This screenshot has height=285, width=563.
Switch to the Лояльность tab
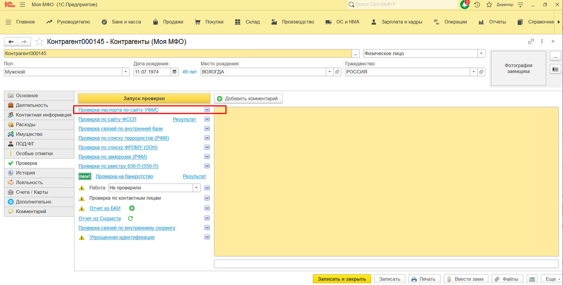[39, 183]
